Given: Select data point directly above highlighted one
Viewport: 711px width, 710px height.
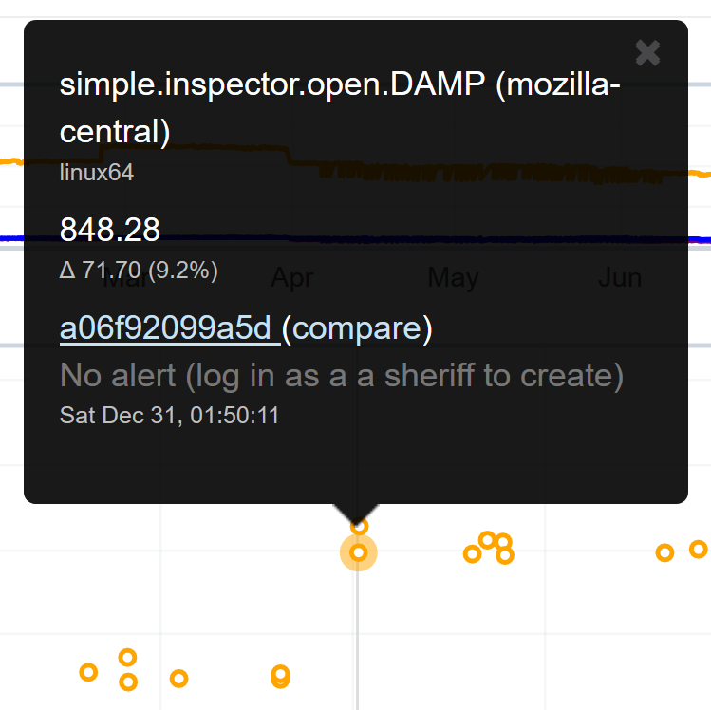Looking at the screenshot, I should [x=359, y=526].
